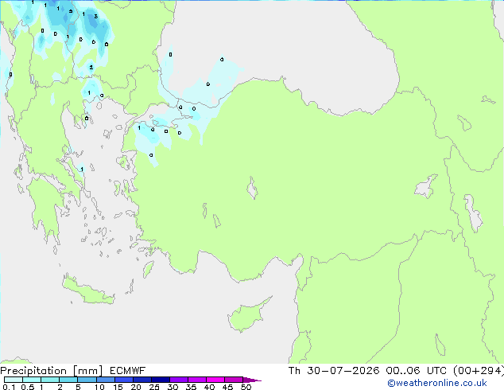504x390 pixels.
Task: Click the '(00+294)' forecast offset text
Action: point(479,371)
